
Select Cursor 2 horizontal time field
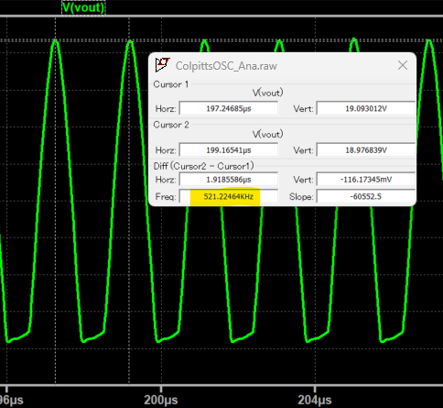pyautogui.click(x=229, y=150)
